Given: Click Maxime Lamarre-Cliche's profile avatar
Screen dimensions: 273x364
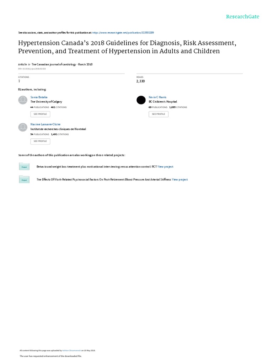Looking at the screenshot, I should 22,127.
